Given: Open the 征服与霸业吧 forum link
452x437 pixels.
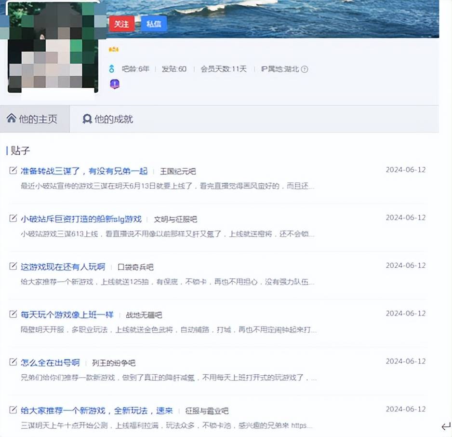Looking at the screenshot, I should [207, 411].
